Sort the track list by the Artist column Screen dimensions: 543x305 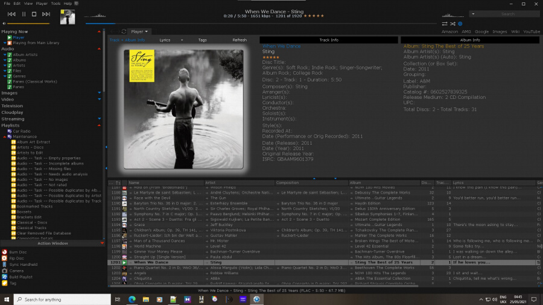coord(240,183)
